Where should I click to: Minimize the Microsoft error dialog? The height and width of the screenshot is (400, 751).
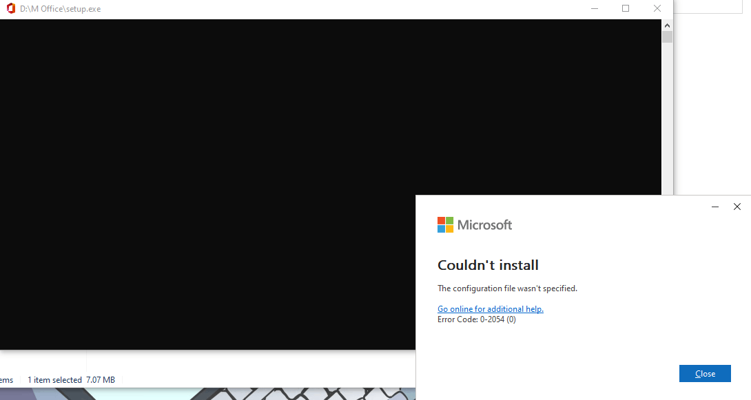(715, 207)
